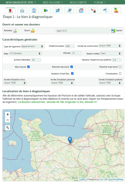
Task: Toggle the Isolation Chauf Élec. checkbox
Action: pyautogui.click(x=72, y=74)
